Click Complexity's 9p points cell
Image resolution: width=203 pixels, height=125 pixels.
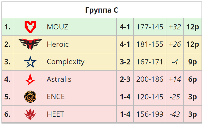[192, 62]
